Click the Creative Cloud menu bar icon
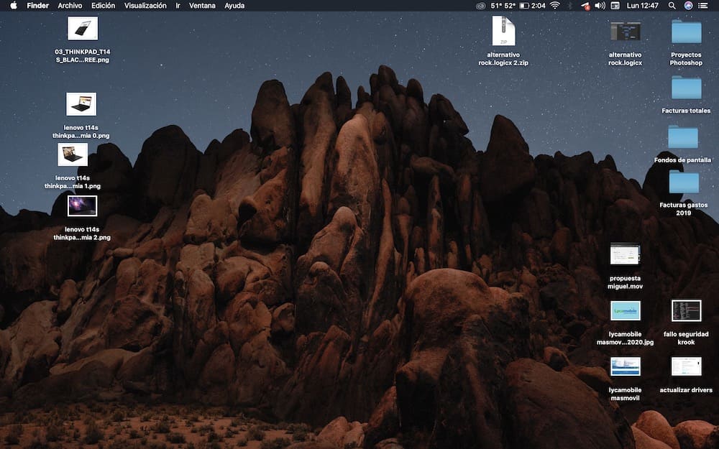 (x=481, y=5)
